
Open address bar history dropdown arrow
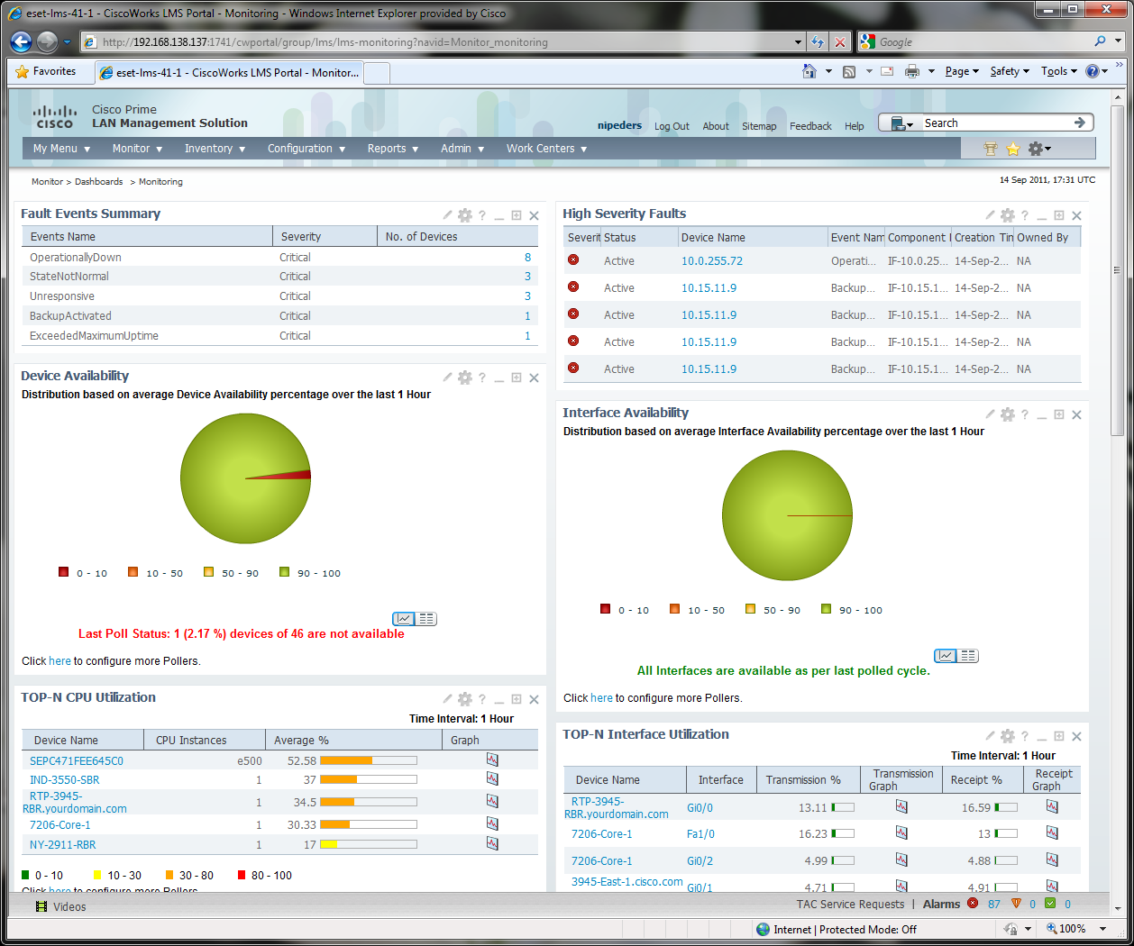(x=799, y=42)
